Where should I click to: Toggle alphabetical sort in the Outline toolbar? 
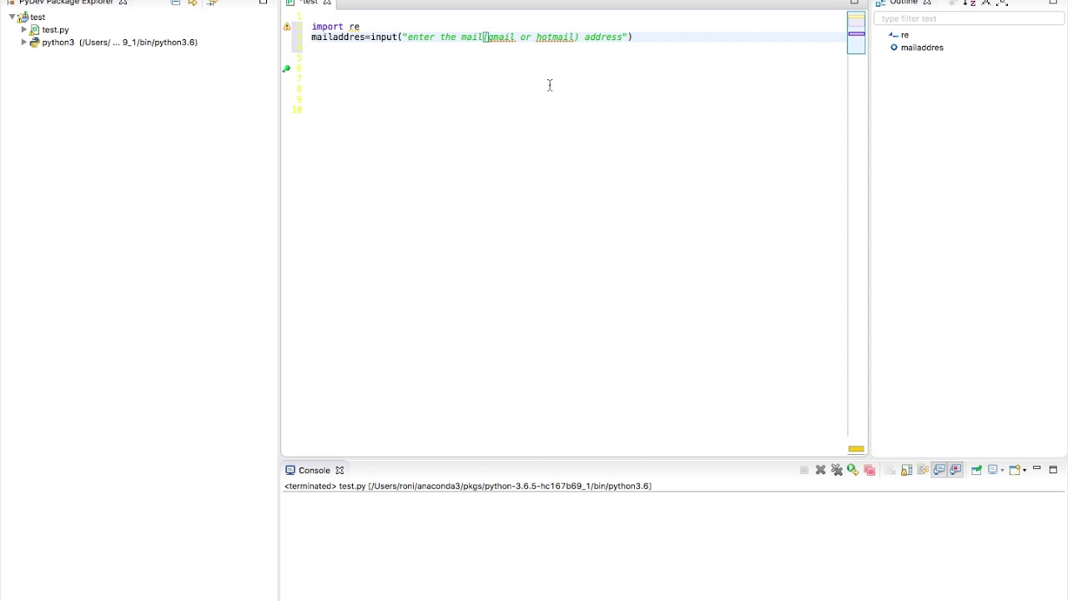tap(970, 3)
